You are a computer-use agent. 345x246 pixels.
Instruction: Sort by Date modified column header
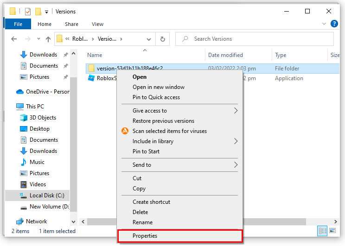(x=225, y=55)
